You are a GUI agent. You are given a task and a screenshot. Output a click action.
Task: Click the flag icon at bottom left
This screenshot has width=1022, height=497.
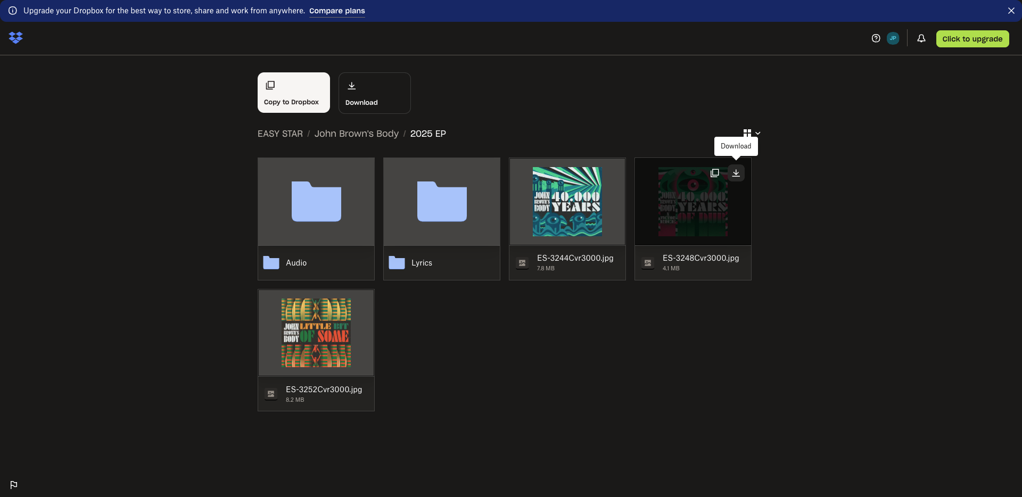14,485
